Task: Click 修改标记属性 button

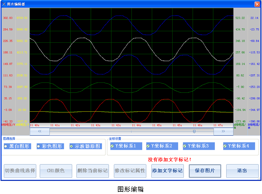Action: (130, 171)
